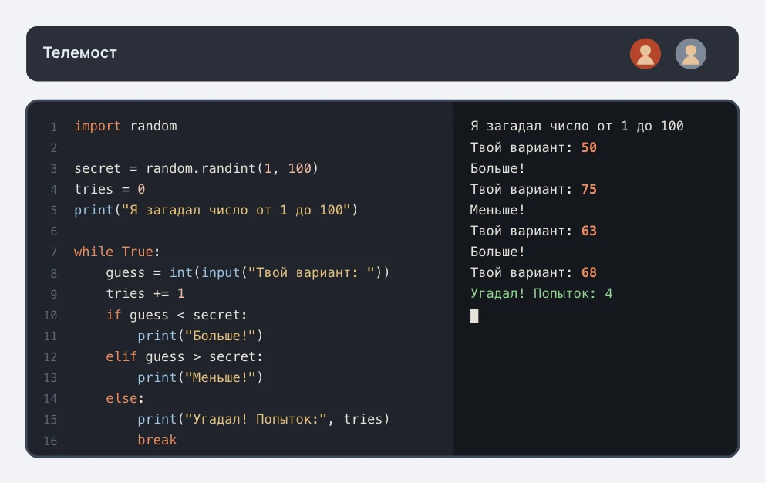Click line number 1 in the gutter
This screenshot has width=765, height=483.
tap(54, 127)
